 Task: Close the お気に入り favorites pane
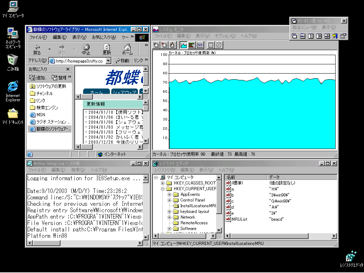pyautogui.click(x=68, y=69)
